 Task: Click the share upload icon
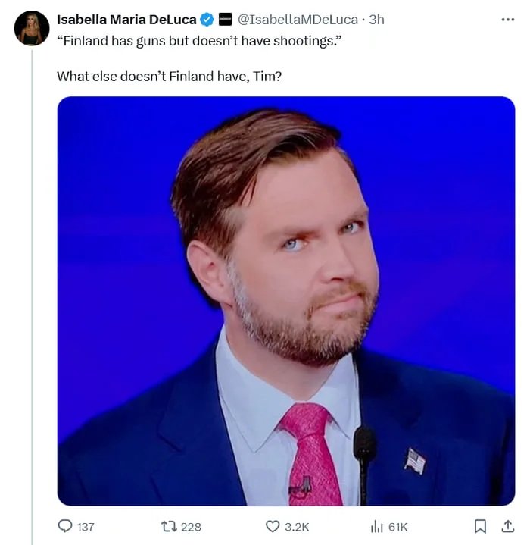(x=507, y=526)
